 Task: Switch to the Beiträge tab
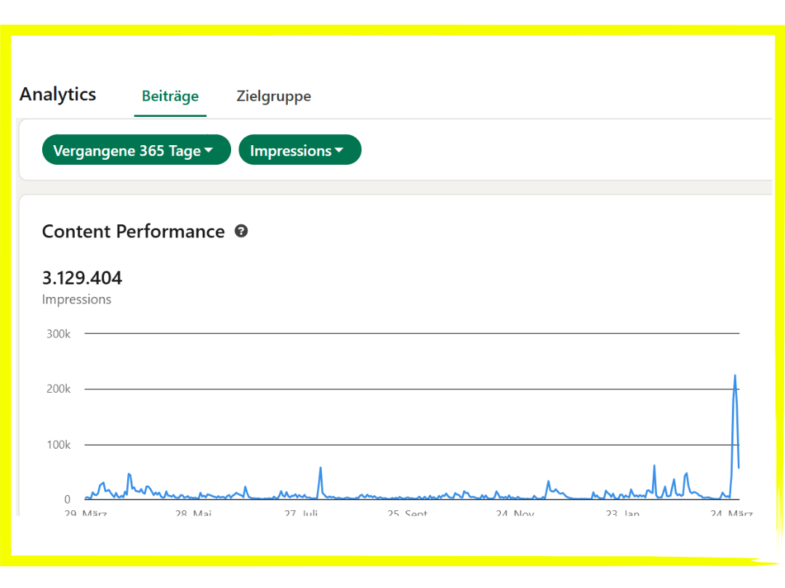tap(170, 97)
